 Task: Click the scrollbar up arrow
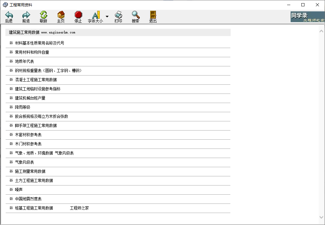321,31
